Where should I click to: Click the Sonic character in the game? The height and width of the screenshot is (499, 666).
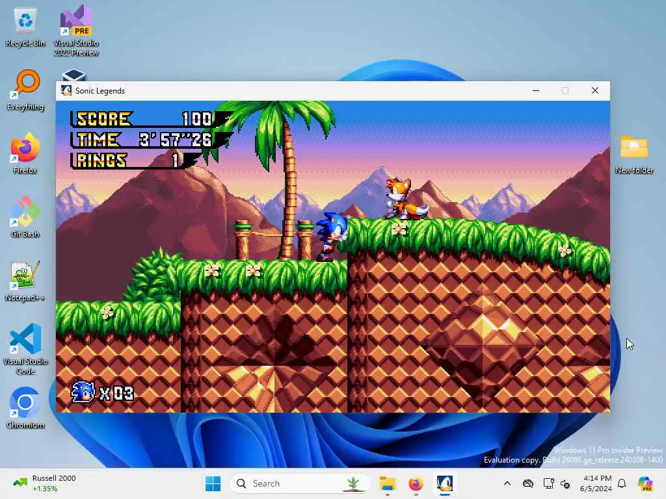(331, 237)
